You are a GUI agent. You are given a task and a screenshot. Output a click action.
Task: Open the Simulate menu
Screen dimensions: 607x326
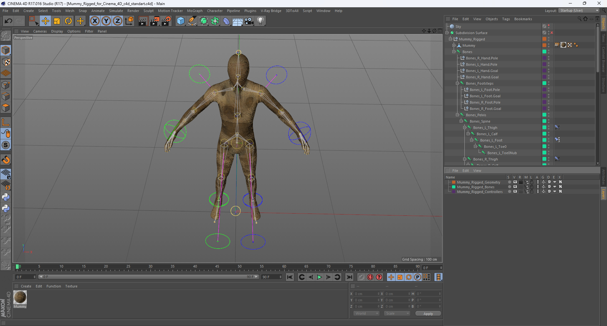tap(116, 11)
